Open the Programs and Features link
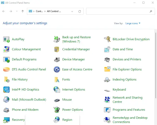 pyautogui.click(x=129, y=110)
